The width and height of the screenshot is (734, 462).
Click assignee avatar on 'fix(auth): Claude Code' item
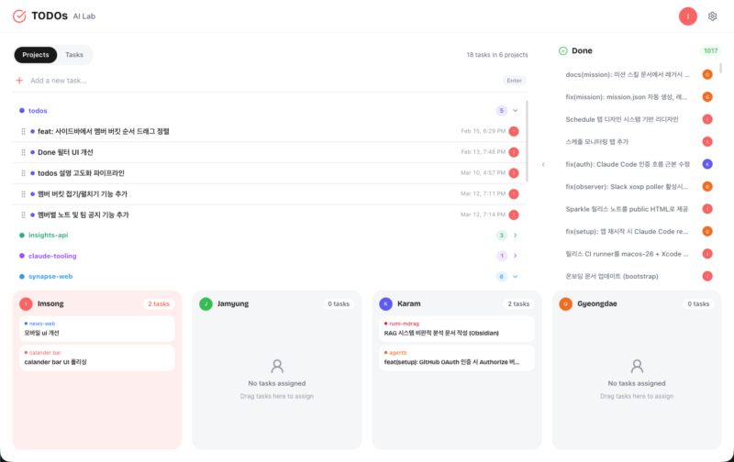tap(707, 164)
